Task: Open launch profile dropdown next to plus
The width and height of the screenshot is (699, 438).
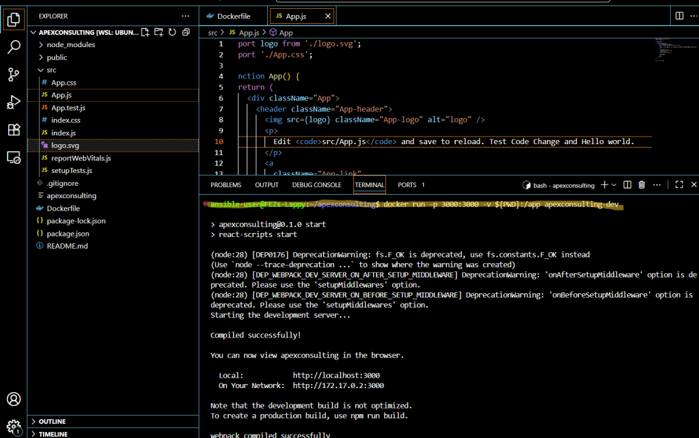Action: click(614, 184)
